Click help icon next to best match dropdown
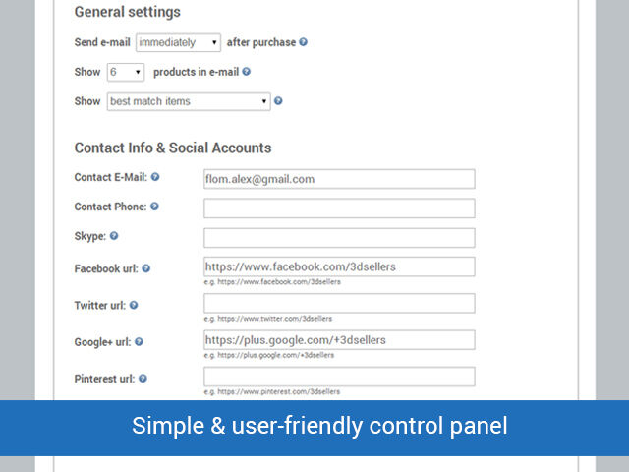This screenshot has height=472, width=629. [x=279, y=101]
